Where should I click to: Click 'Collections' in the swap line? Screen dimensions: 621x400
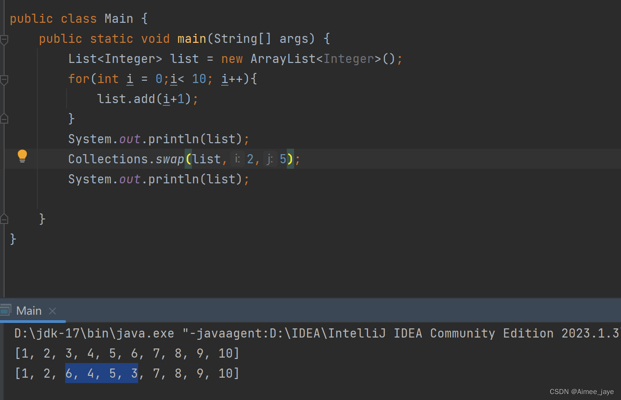point(108,159)
